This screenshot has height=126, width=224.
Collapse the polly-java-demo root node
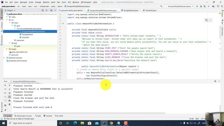[x=5, y=14]
